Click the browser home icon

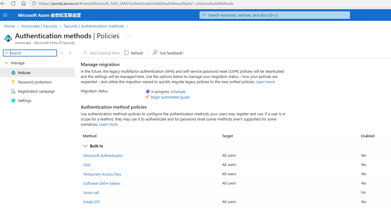coord(24,4)
